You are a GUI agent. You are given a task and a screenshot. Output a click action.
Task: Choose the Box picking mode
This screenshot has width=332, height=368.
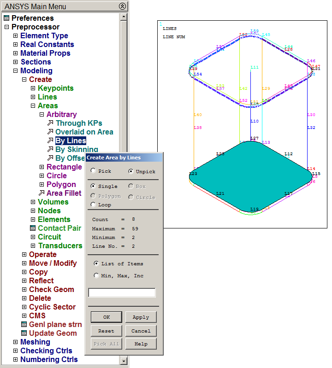(130, 186)
